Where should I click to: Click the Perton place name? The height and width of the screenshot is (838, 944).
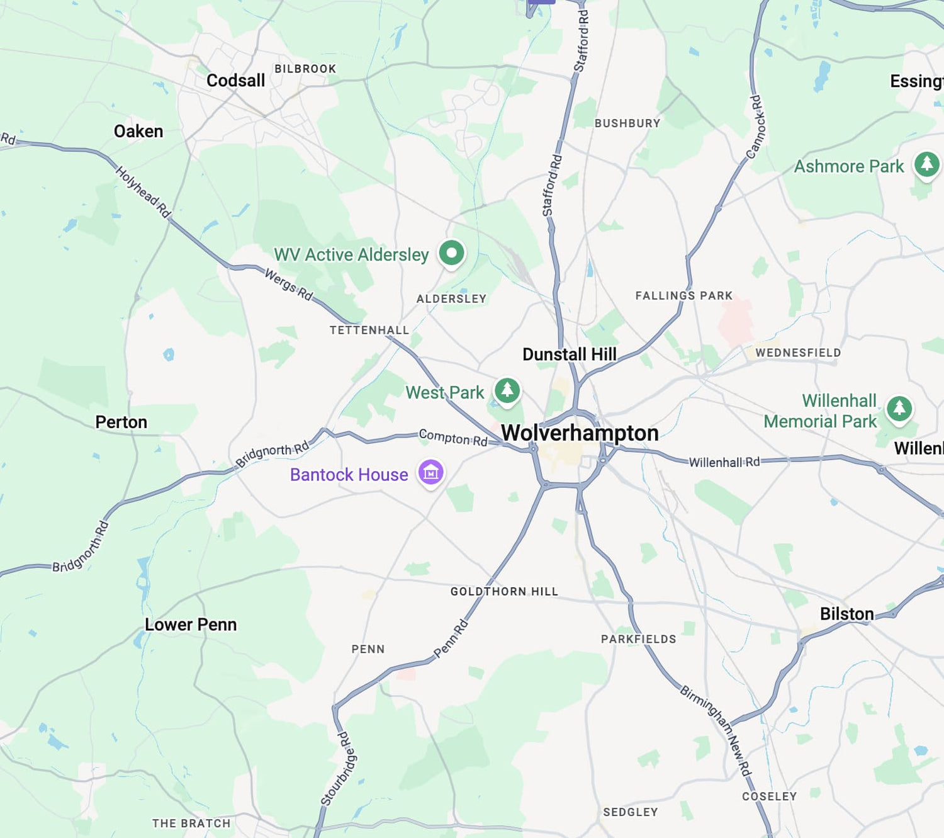(x=121, y=422)
